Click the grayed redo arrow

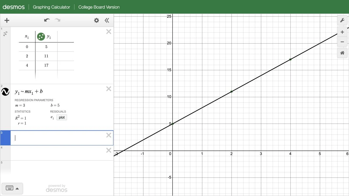coord(58,20)
